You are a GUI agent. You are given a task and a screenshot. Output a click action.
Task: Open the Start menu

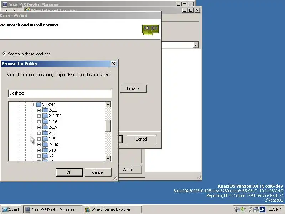pos(11,209)
